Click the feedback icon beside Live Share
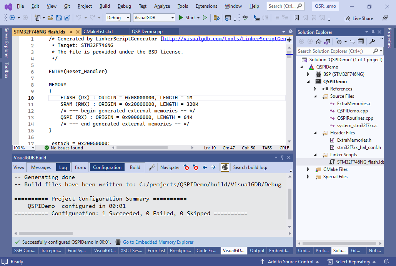The image size is (396, 266). point(385,18)
